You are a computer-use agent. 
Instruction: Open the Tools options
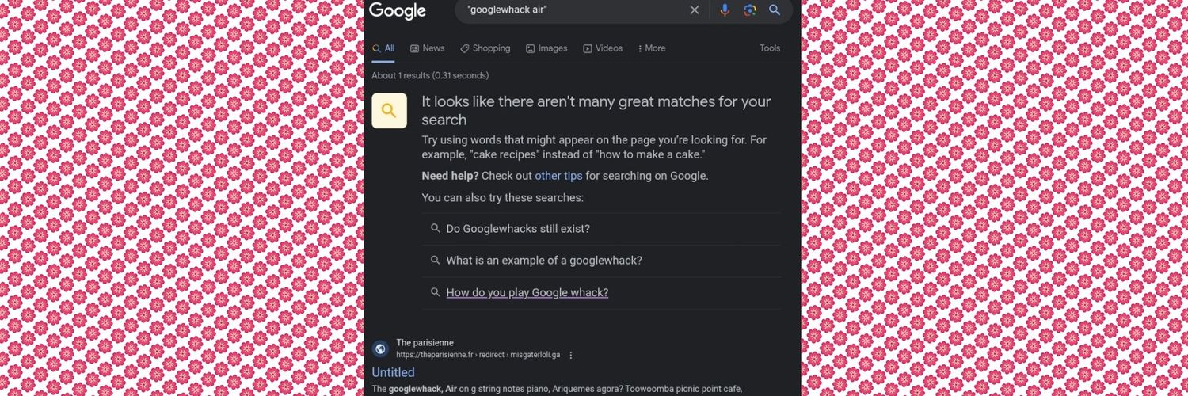(x=770, y=48)
